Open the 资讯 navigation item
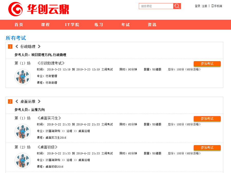This screenshot has width=231, height=173. [152, 25]
